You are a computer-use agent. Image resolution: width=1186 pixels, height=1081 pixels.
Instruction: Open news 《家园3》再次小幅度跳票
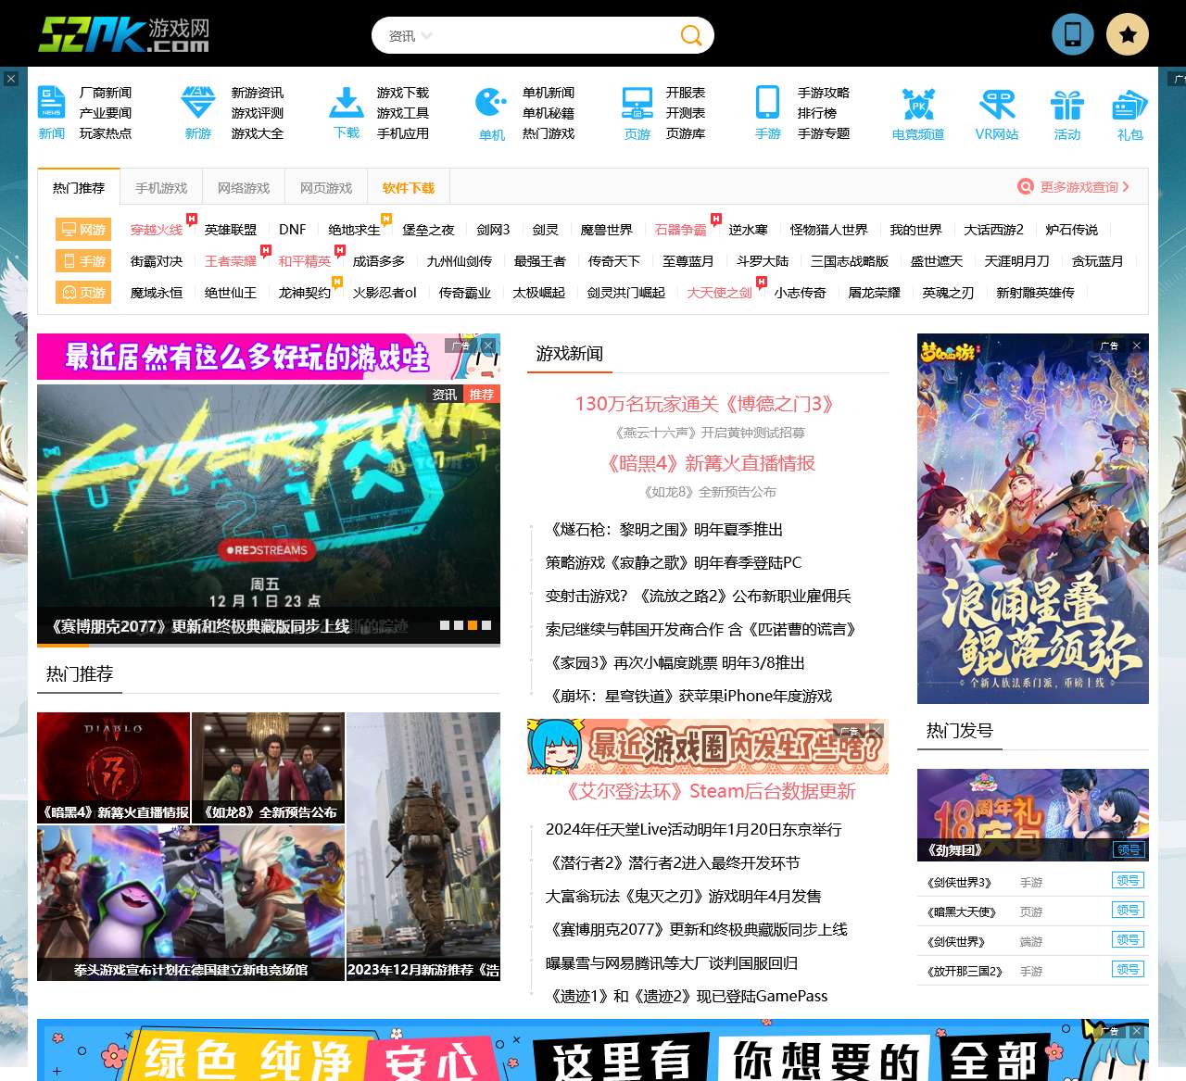[x=675, y=663]
